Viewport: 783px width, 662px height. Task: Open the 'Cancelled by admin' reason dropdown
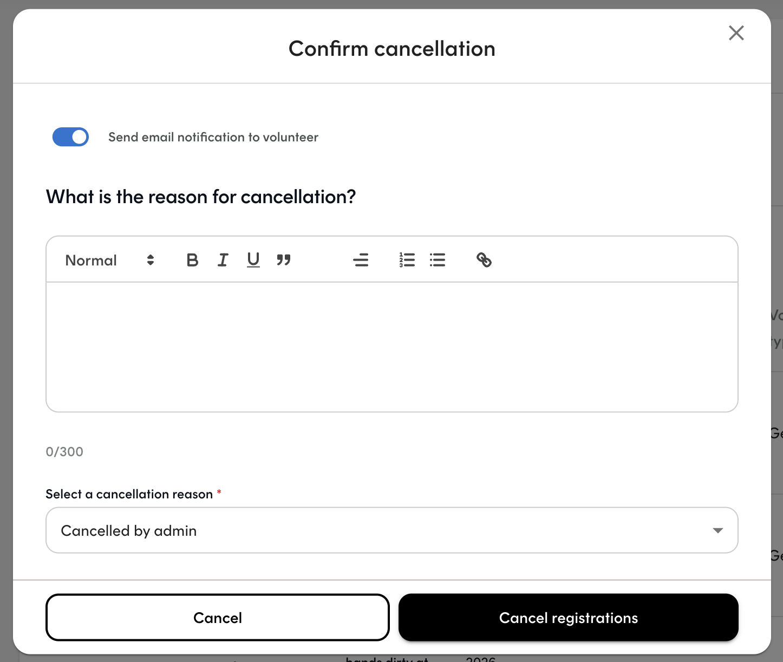point(392,530)
